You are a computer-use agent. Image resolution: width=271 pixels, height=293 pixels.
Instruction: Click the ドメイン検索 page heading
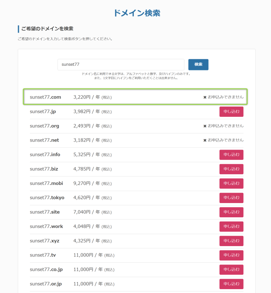(137, 13)
